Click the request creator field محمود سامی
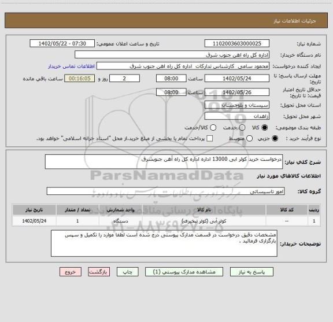333x322 pixels. point(183,66)
